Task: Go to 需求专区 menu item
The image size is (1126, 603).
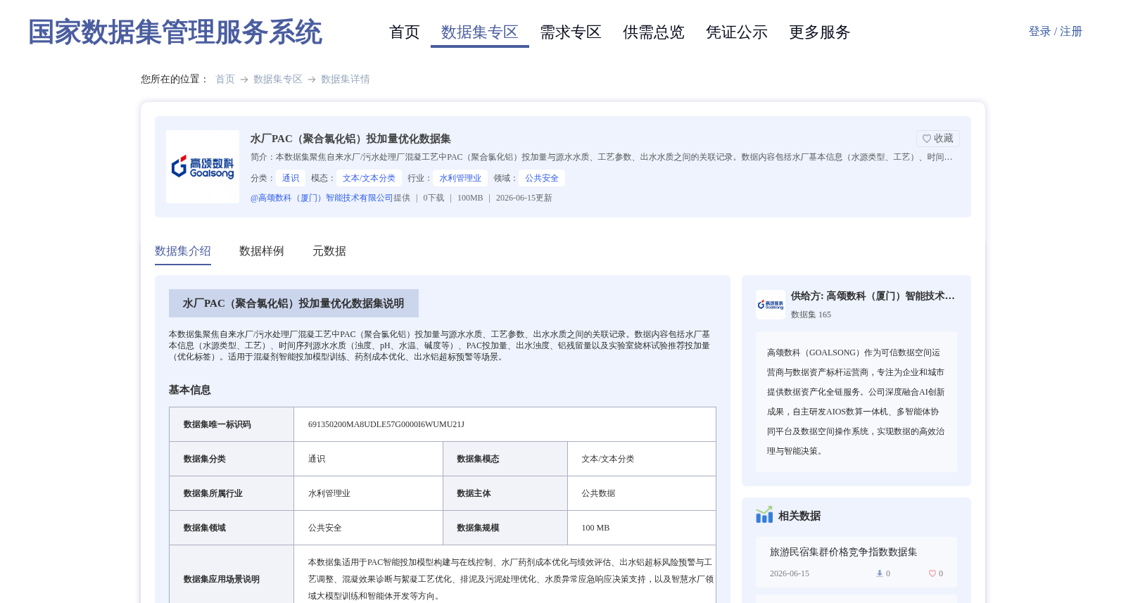Action: (571, 32)
